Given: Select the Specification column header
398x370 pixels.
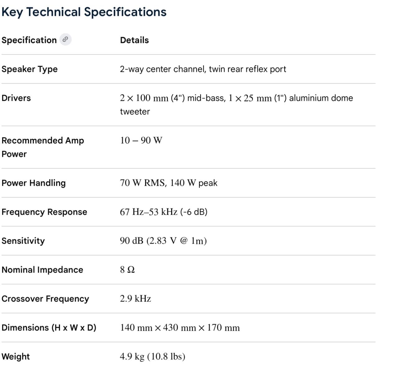Looking at the screenshot, I should (x=29, y=40).
